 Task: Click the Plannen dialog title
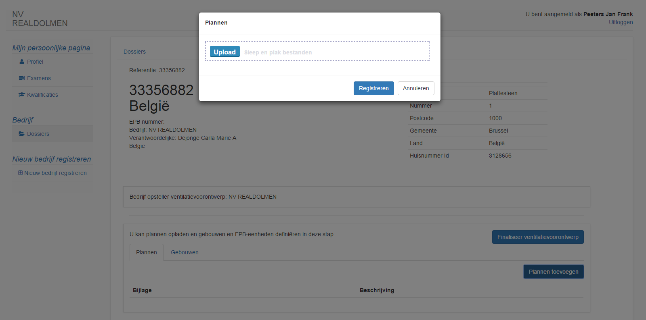216,23
